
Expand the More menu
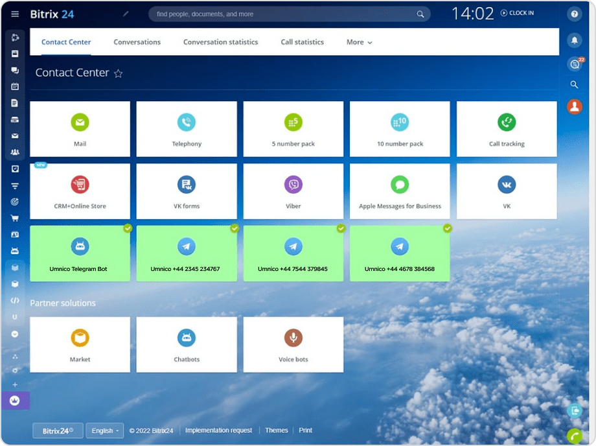(x=358, y=41)
